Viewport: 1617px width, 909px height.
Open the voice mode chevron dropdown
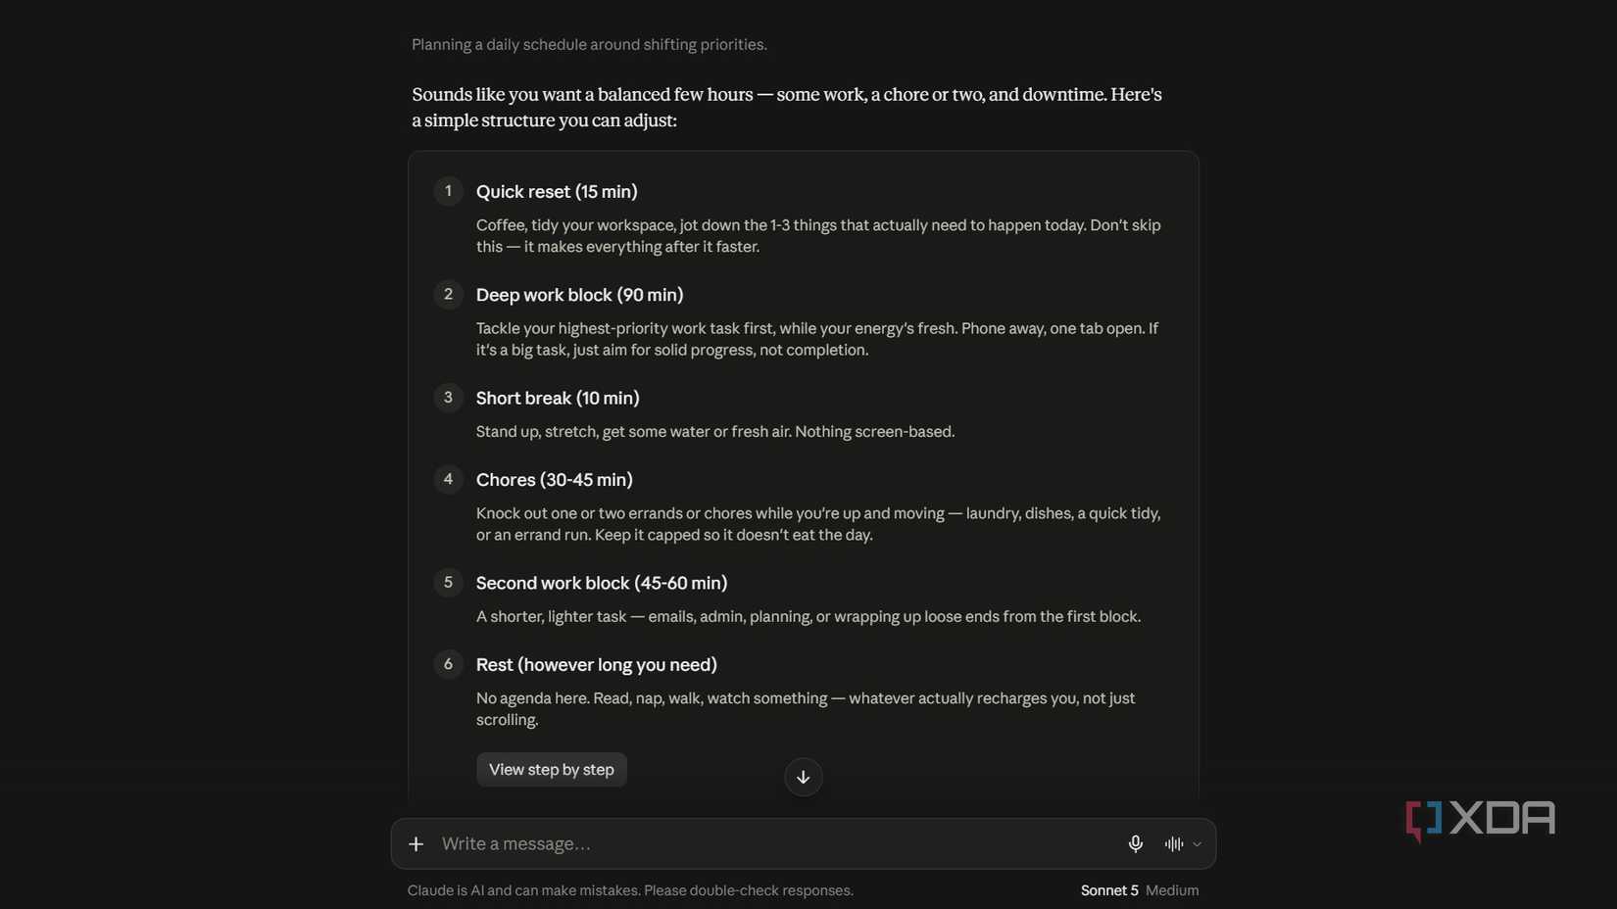[1197, 844]
